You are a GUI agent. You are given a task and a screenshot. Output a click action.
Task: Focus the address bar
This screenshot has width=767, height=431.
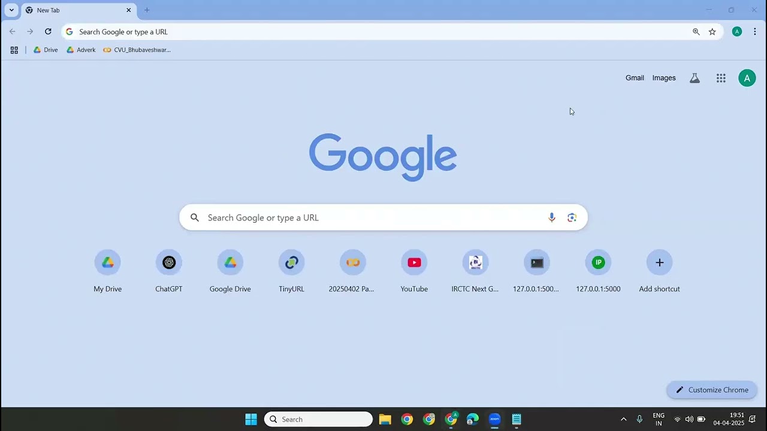[383, 32]
